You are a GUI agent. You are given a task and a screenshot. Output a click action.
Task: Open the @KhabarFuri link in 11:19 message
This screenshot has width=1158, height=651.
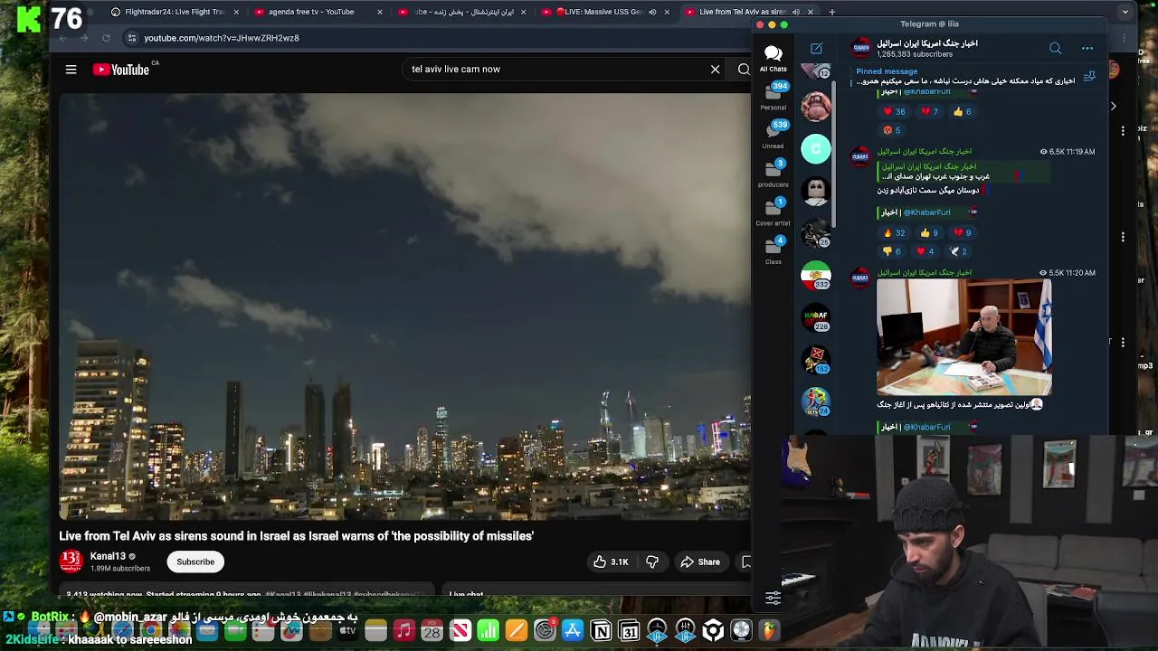point(926,212)
